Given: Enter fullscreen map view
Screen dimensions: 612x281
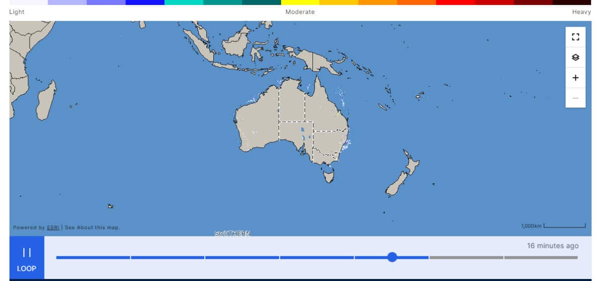Looking at the screenshot, I should [x=575, y=37].
